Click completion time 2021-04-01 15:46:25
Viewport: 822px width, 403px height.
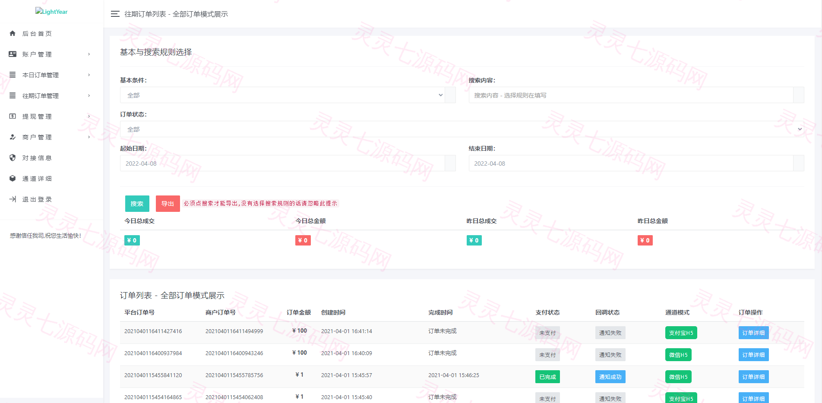[x=454, y=375]
